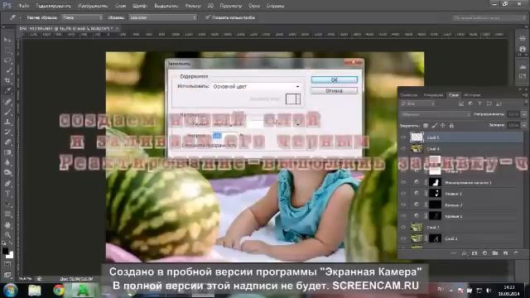Image resolution: width=530 pixels, height=298 pixels.
Task: Select the Gradient tool
Action: tap(7, 152)
